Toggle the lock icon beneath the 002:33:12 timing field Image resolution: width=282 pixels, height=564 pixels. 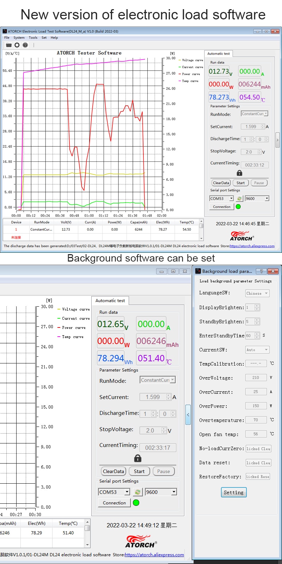click(x=239, y=173)
